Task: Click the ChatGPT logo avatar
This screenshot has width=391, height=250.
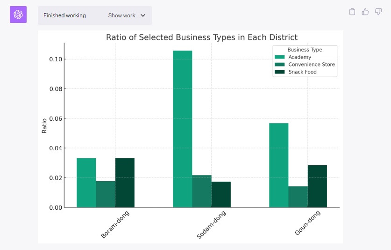Action: [18, 15]
